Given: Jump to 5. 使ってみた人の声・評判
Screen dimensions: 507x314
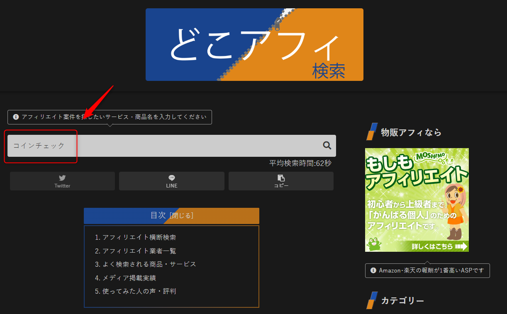Looking at the screenshot, I should 135,291.
